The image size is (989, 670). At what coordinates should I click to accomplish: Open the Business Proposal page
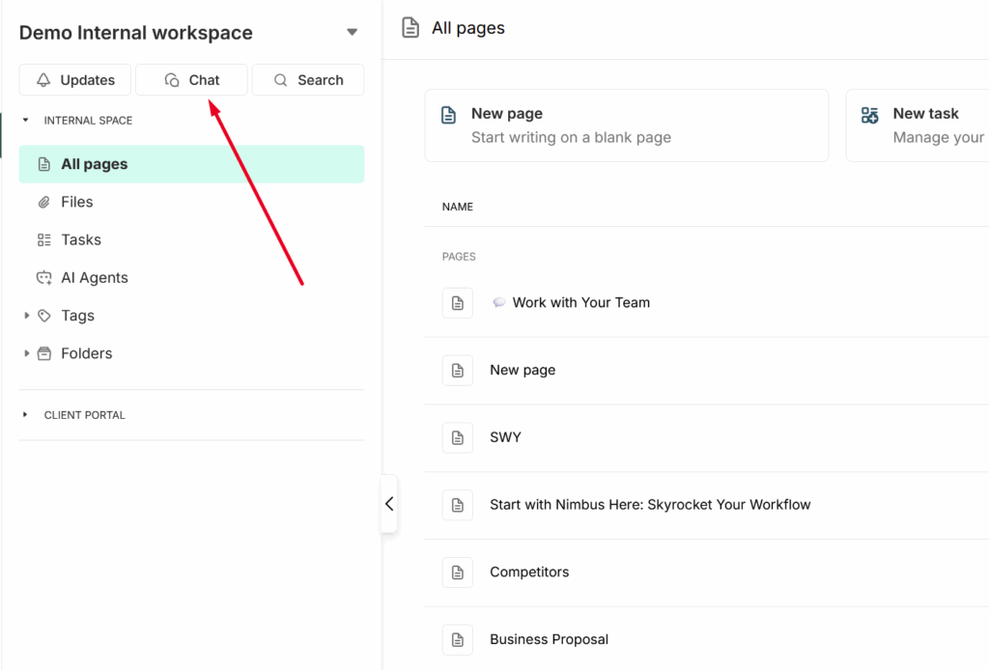point(549,639)
